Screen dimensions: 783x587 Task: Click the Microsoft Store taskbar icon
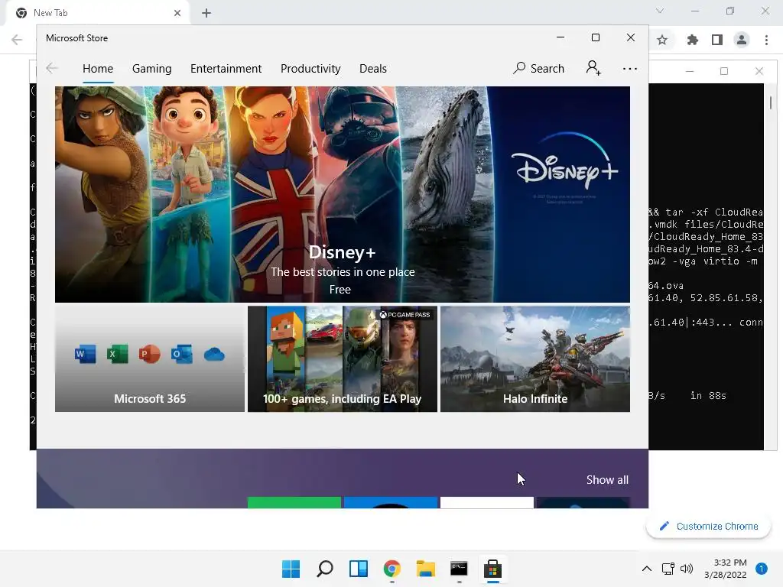[492, 569]
